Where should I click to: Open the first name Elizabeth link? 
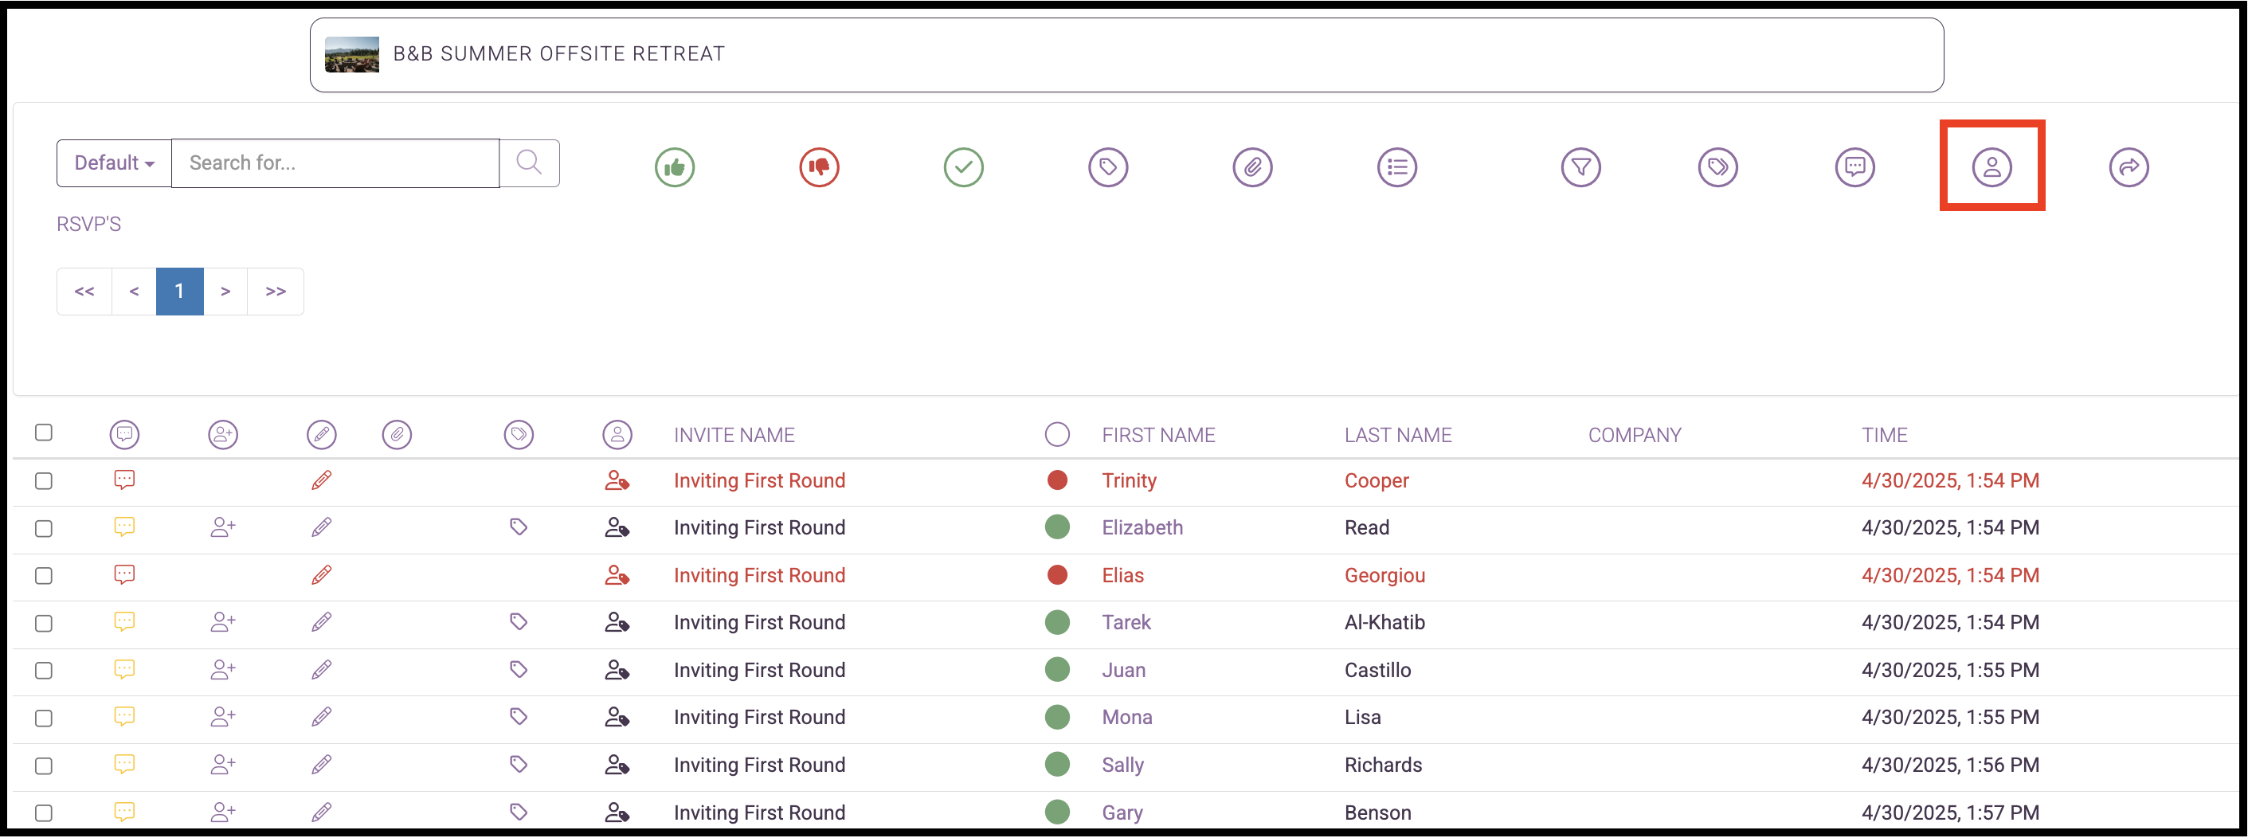pyautogui.click(x=1142, y=527)
